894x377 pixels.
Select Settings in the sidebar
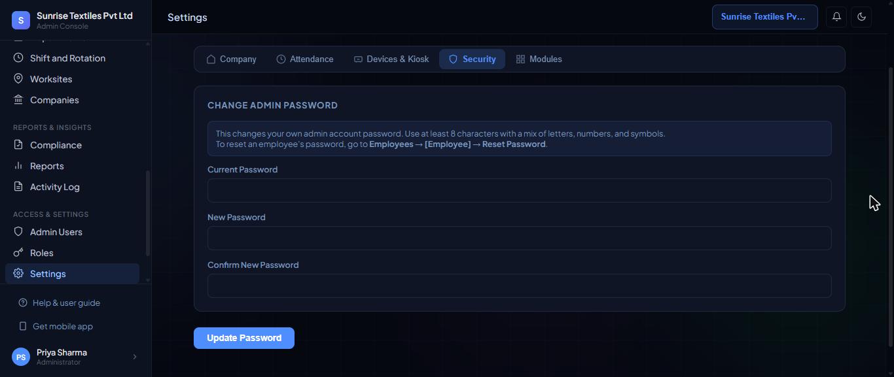(x=72, y=274)
